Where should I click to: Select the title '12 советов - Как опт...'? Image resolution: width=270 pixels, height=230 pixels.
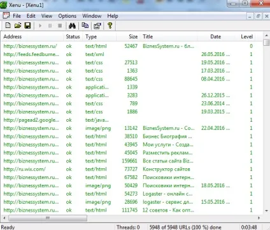click(x=168, y=210)
